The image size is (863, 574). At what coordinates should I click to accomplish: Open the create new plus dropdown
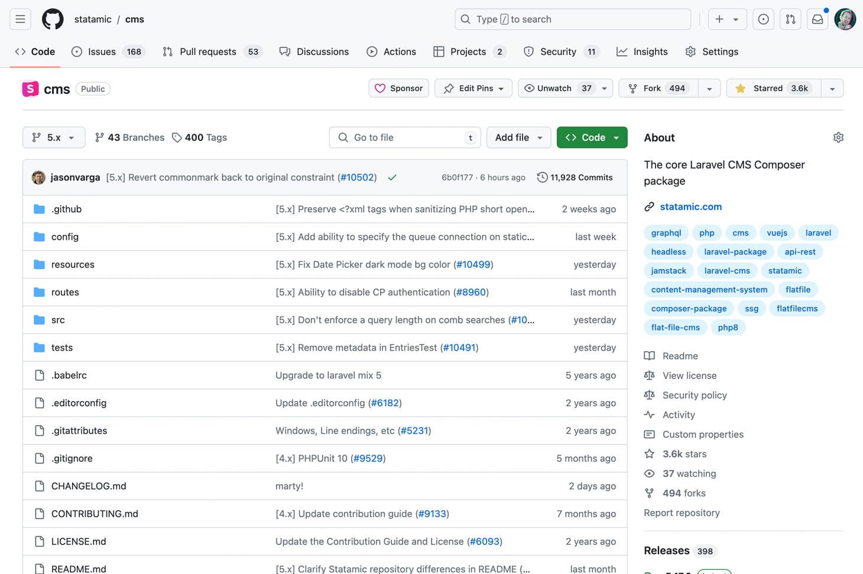click(x=727, y=19)
